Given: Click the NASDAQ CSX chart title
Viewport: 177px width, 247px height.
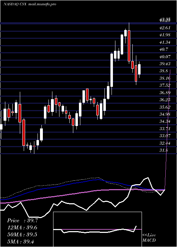Looking at the screenshot, I should click(x=16, y=4).
